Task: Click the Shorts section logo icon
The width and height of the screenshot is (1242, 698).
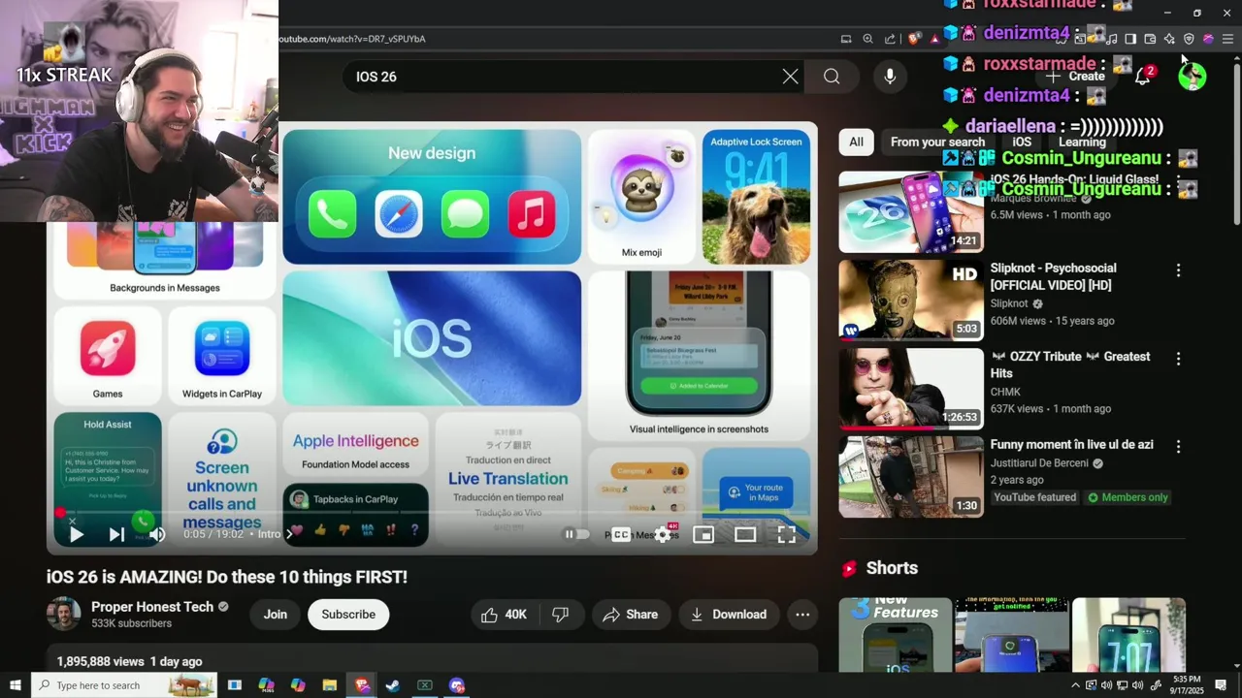Action: (x=850, y=568)
